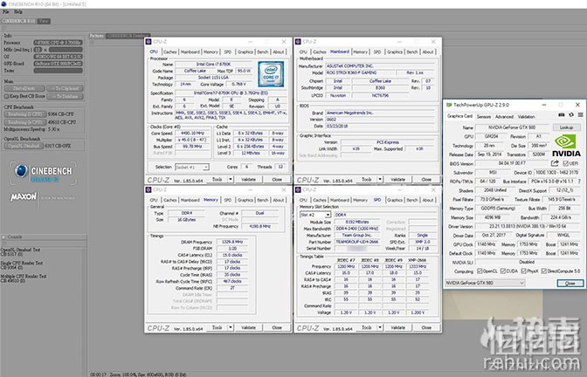Click the Cinebench sphere logo in left panel
This screenshot has width=587, height=377.
(x=21, y=171)
